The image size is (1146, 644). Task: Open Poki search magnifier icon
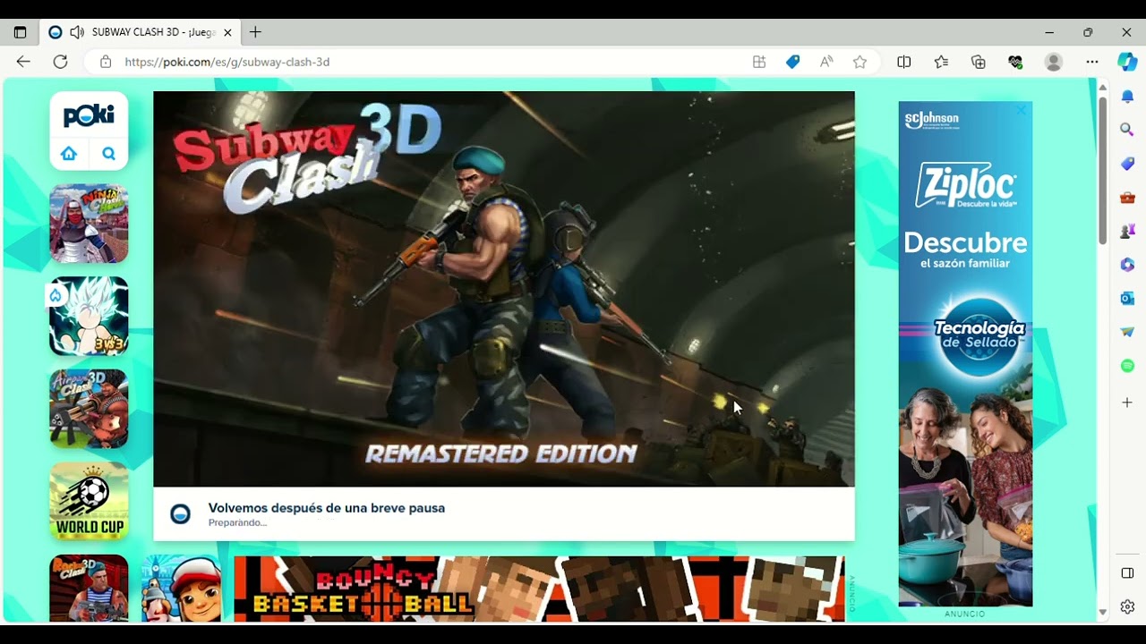(108, 153)
